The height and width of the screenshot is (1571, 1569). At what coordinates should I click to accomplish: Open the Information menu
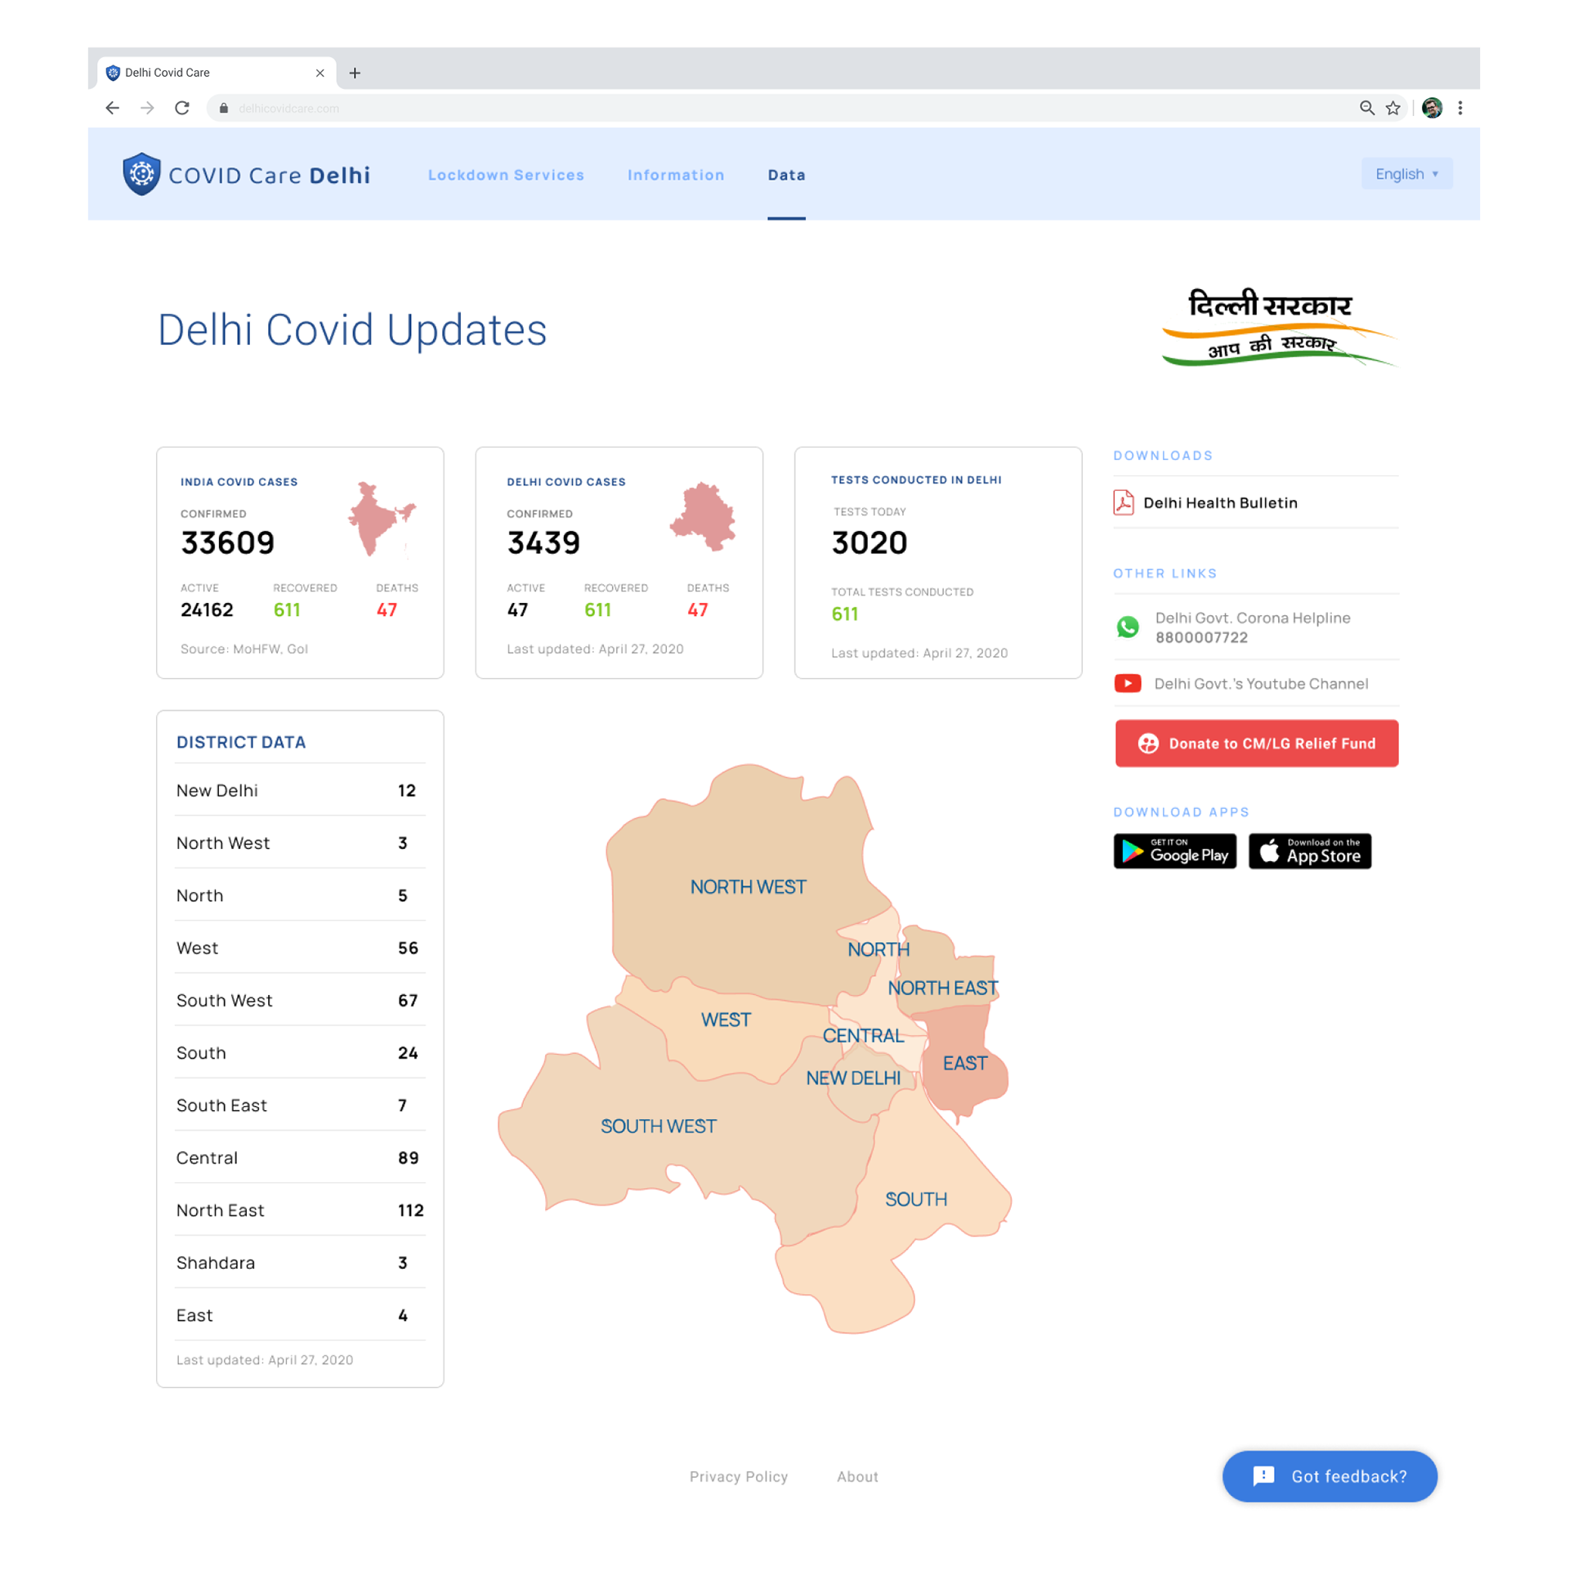pos(676,175)
